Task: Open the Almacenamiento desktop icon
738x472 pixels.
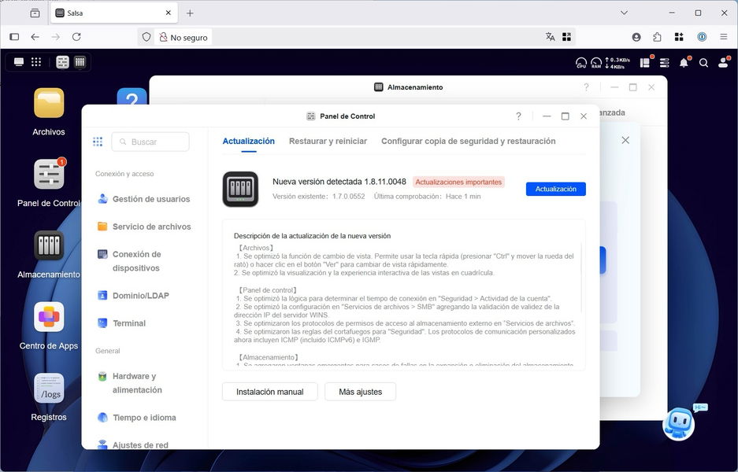Action: click(49, 245)
